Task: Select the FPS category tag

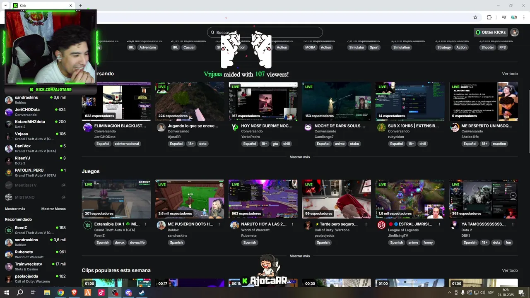Action: (x=503, y=47)
